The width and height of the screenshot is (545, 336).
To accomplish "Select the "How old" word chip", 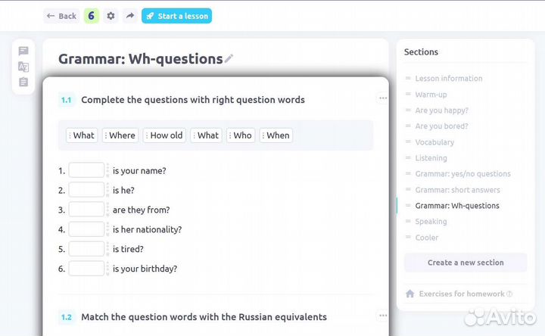I will [x=166, y=135].
